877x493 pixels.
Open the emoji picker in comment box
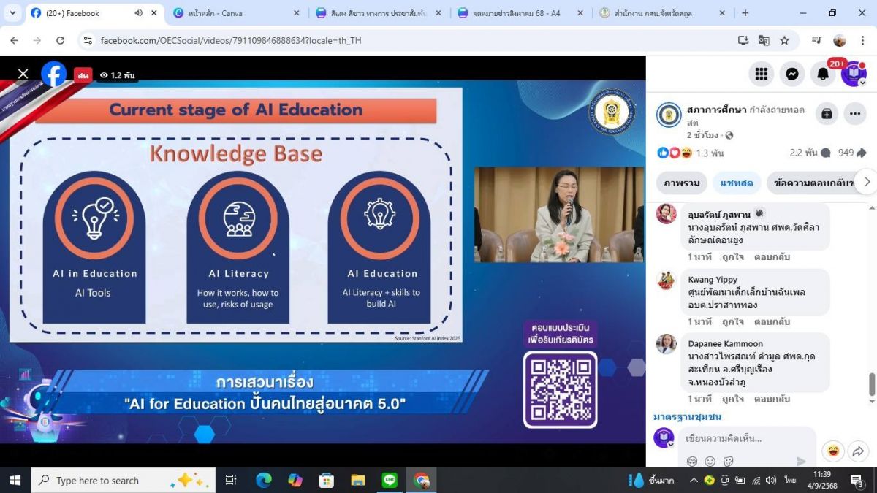click(x=710, y=462)
